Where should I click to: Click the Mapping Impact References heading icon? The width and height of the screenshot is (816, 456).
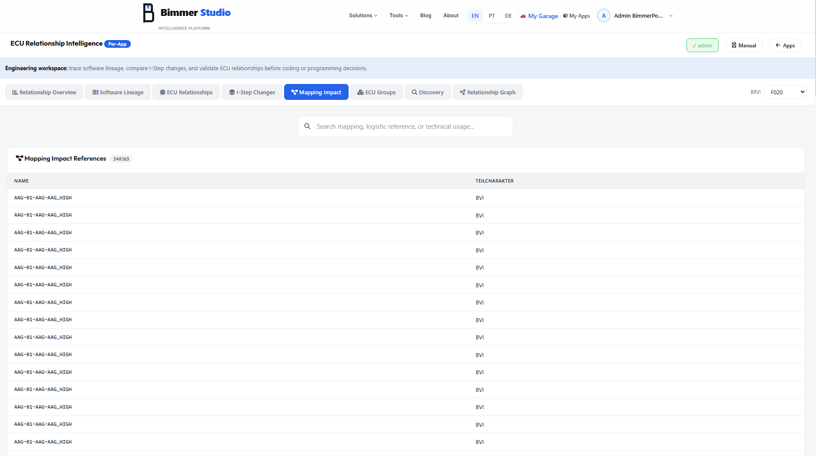coord(19,158)
